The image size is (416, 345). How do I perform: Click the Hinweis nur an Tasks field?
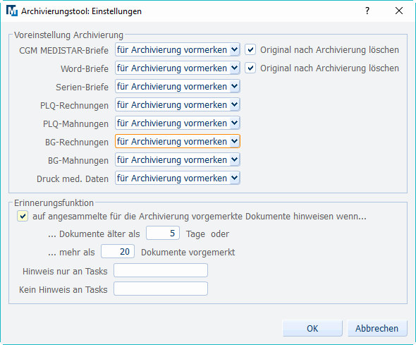tap(161, 270)
